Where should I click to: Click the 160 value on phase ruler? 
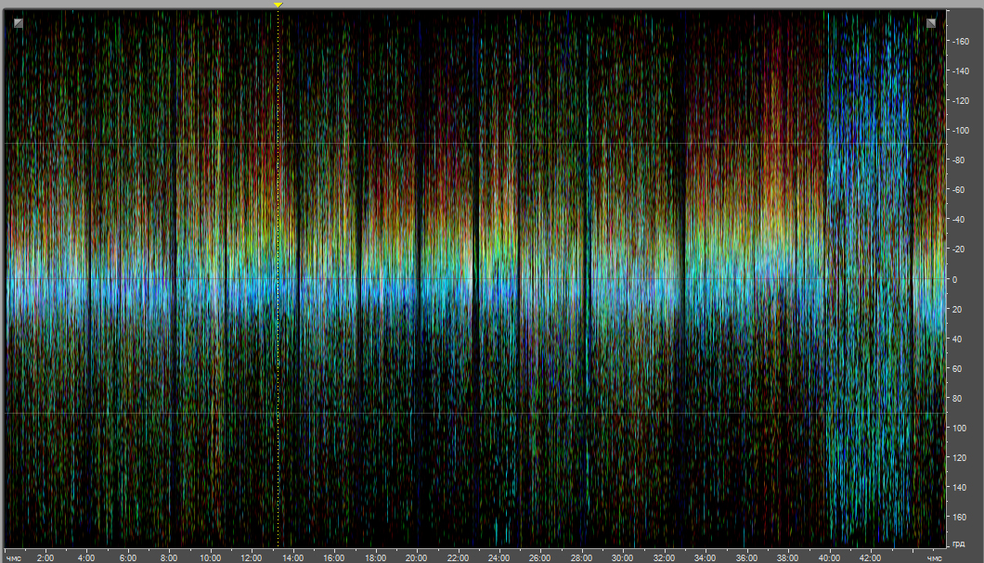click(x=959, y=517)
